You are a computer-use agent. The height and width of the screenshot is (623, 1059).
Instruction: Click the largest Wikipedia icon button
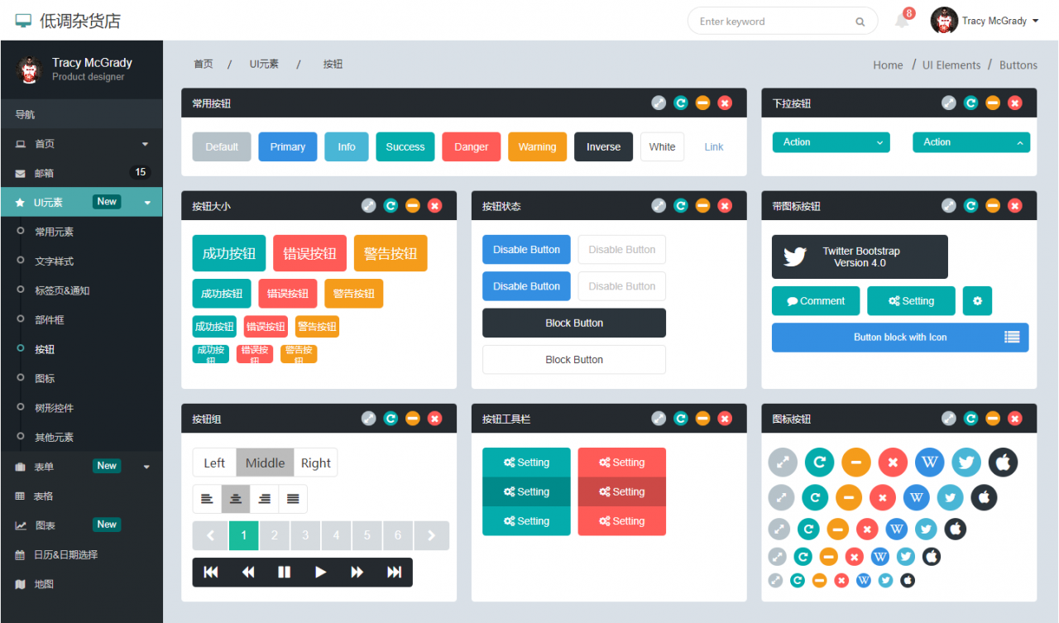coord(929,462)
